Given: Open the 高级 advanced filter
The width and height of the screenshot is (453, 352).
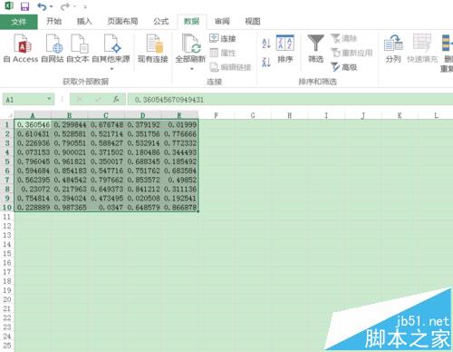Looking at the screenshot, I should tap(343, 67).
